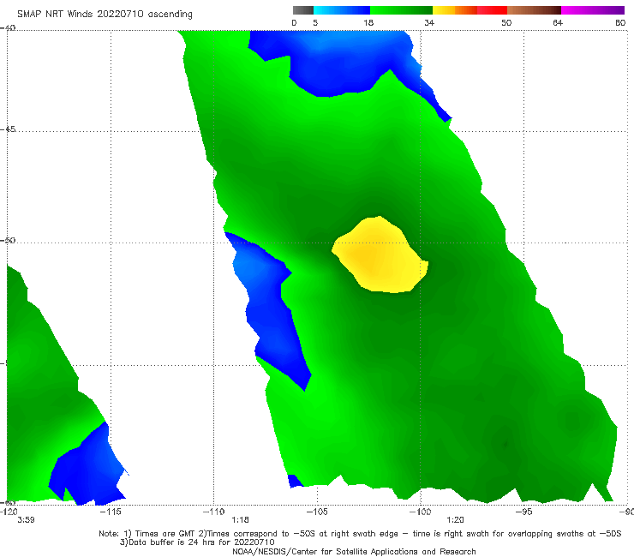Click the magenta-purple segment of the color bar

pos(593,10)
